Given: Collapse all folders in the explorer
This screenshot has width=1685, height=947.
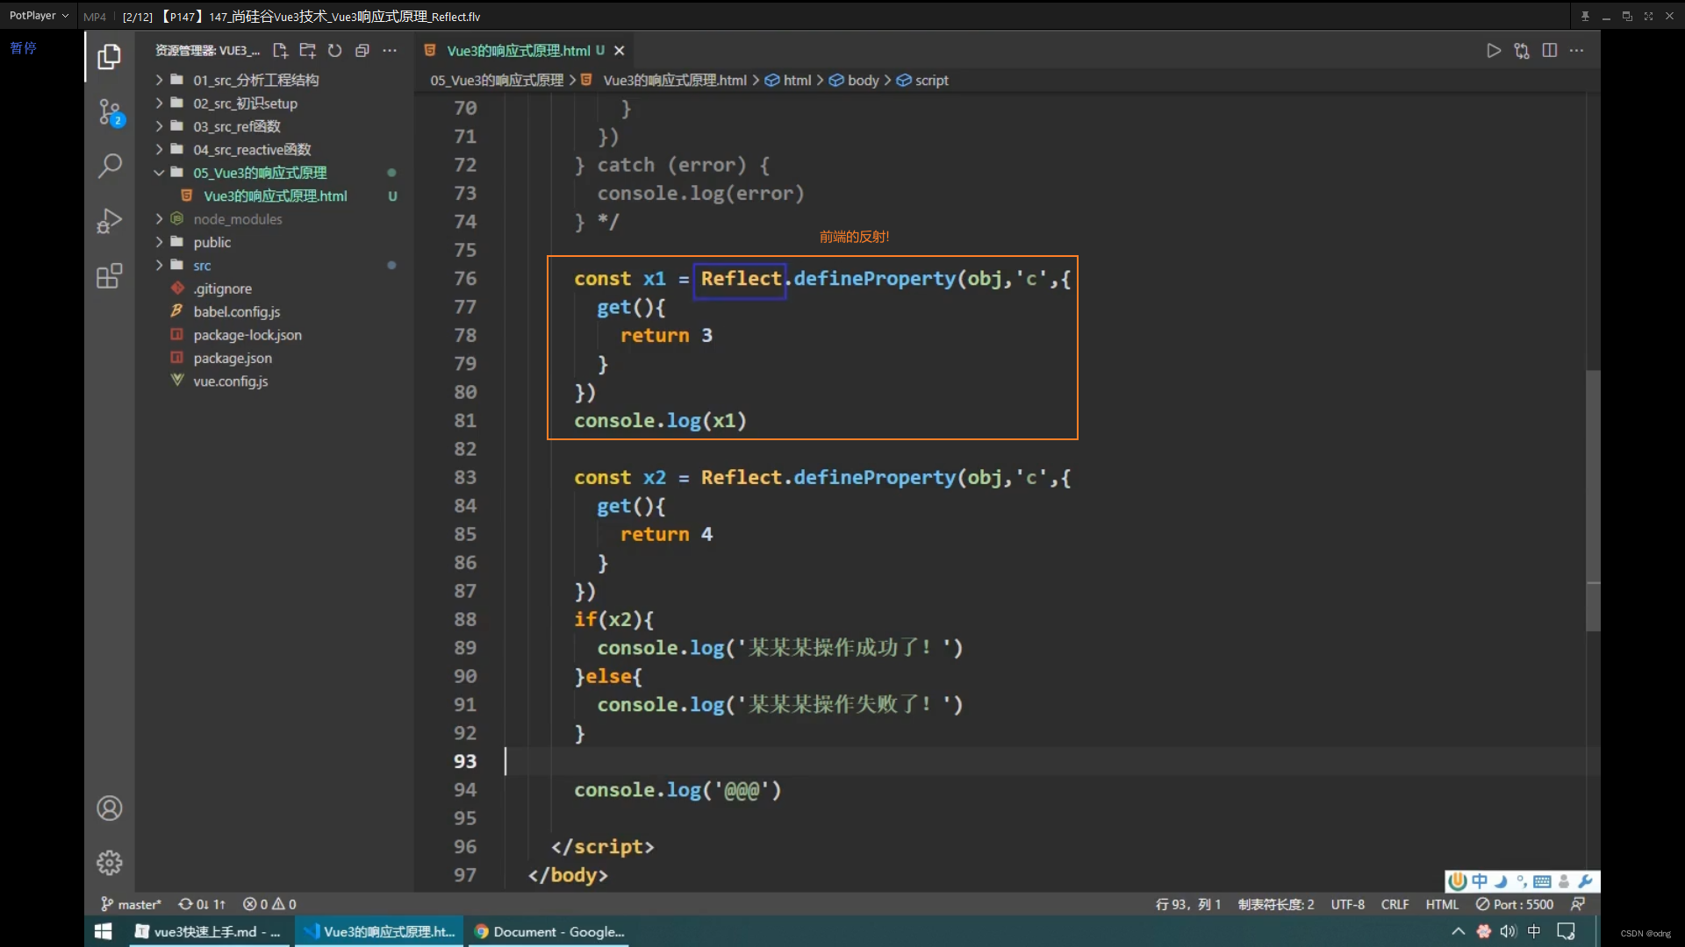Looking at the screenshot, I should 362,51.
